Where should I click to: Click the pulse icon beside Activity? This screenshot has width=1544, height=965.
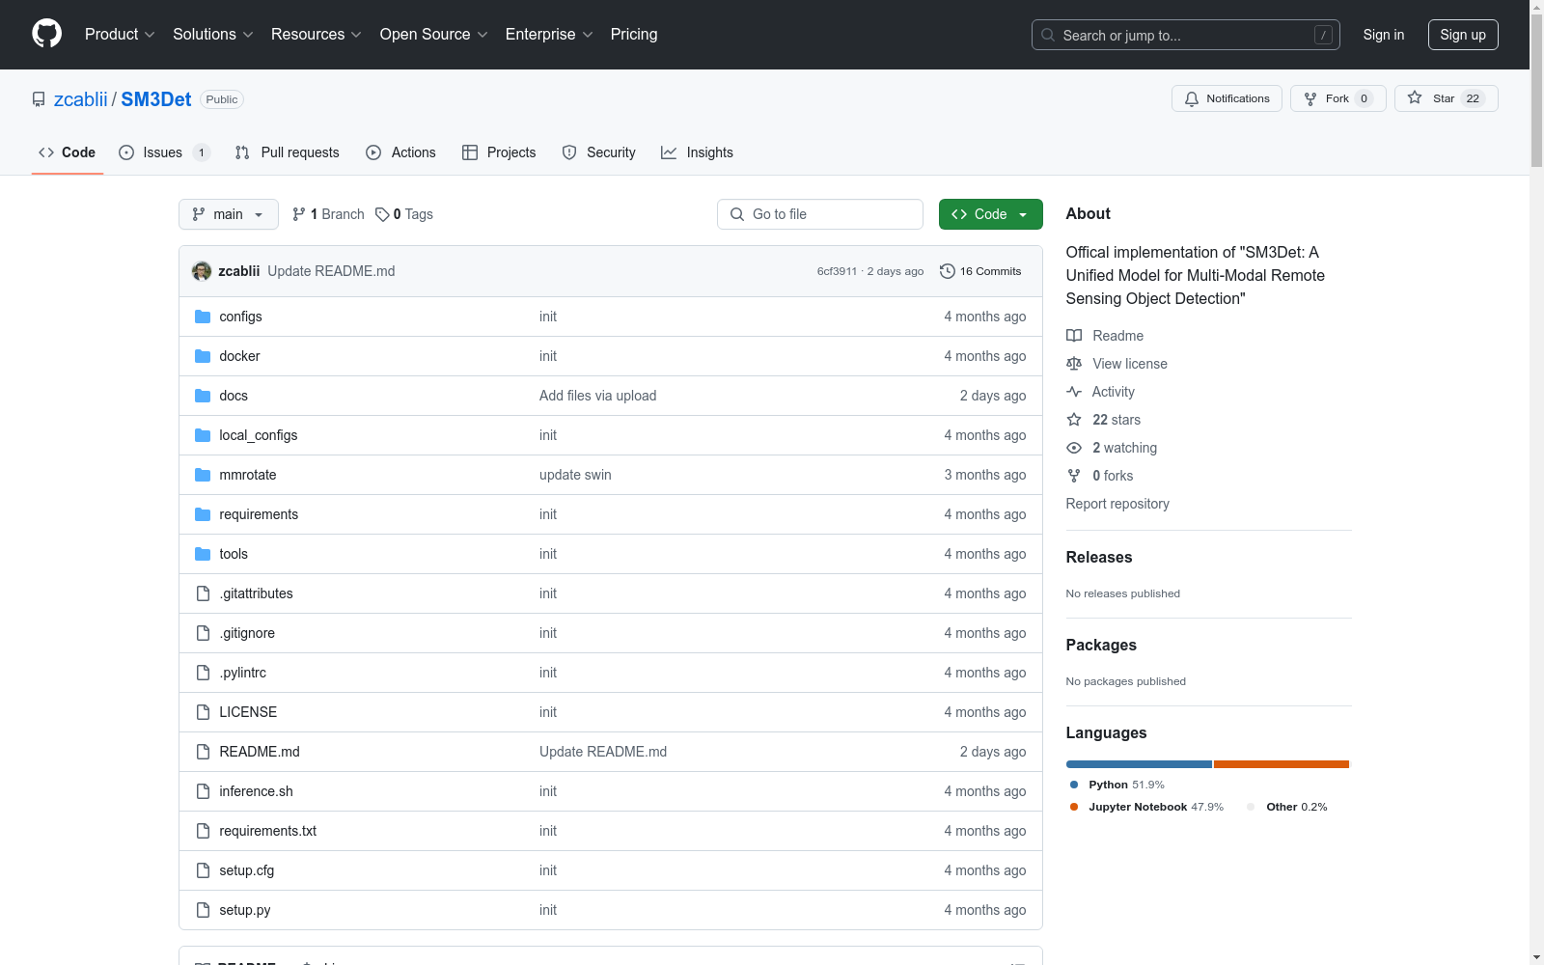click(1074, 392)
